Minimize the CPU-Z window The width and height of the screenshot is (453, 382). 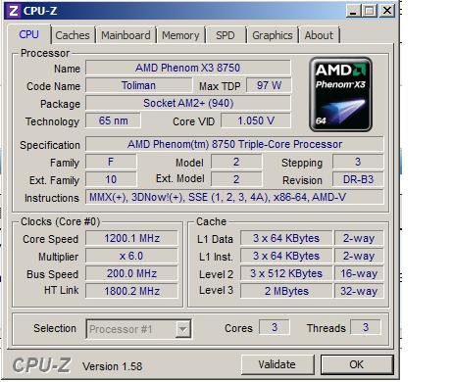(x=353, y=12)
